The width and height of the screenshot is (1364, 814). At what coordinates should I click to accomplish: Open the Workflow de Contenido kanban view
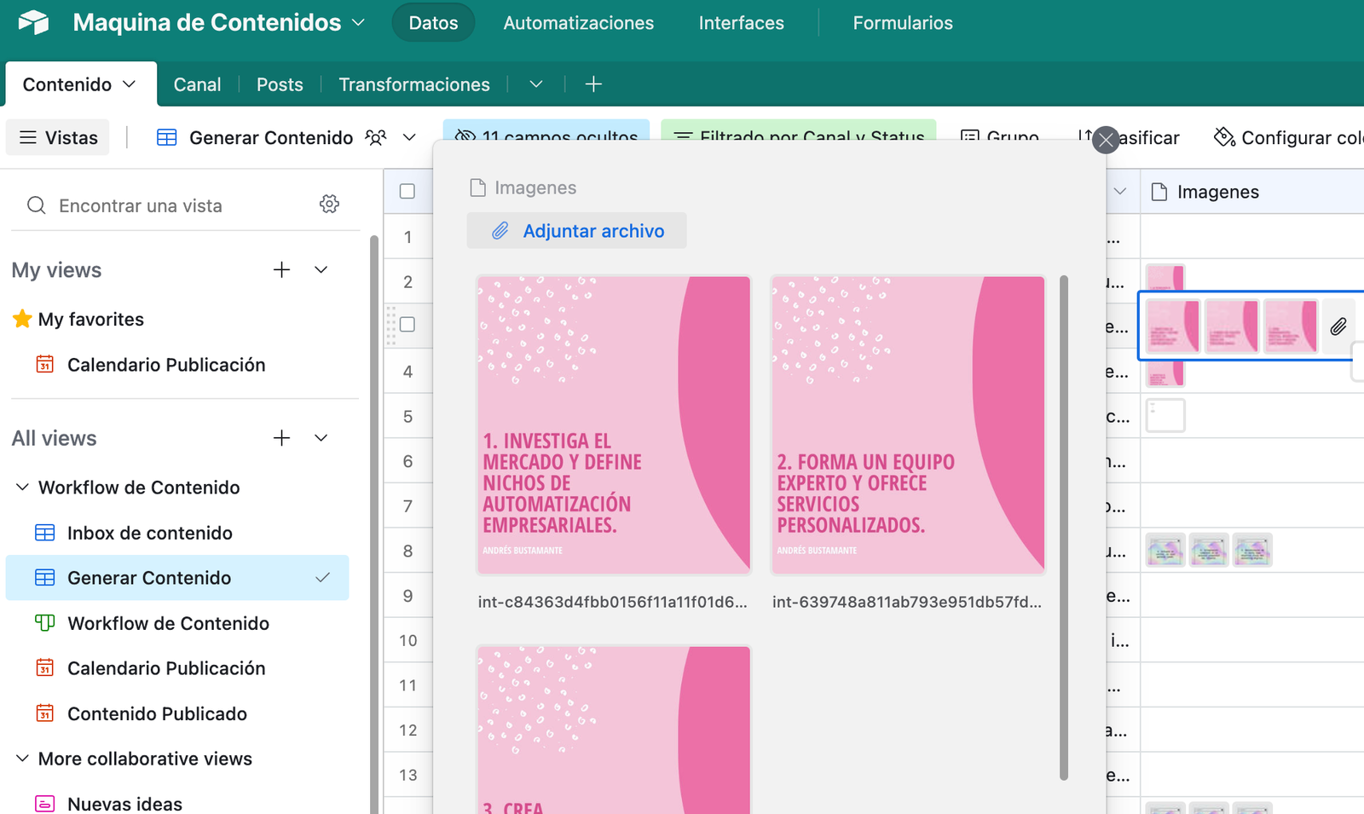point(169,623)
